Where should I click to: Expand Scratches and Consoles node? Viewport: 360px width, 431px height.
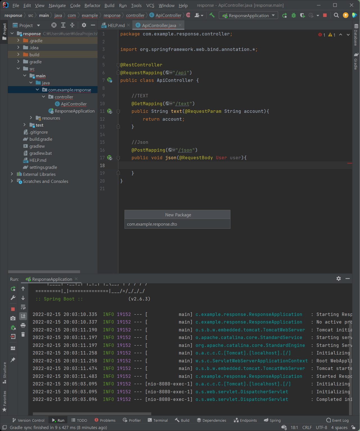tap(12, 181)
